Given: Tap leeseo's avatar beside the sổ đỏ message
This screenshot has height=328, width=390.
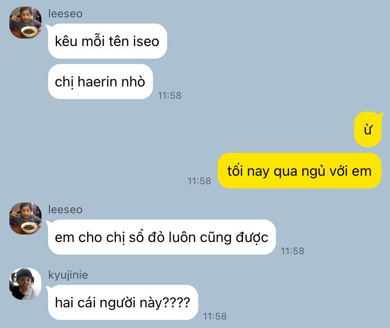Looking at the screenshot, I should 25,219.
